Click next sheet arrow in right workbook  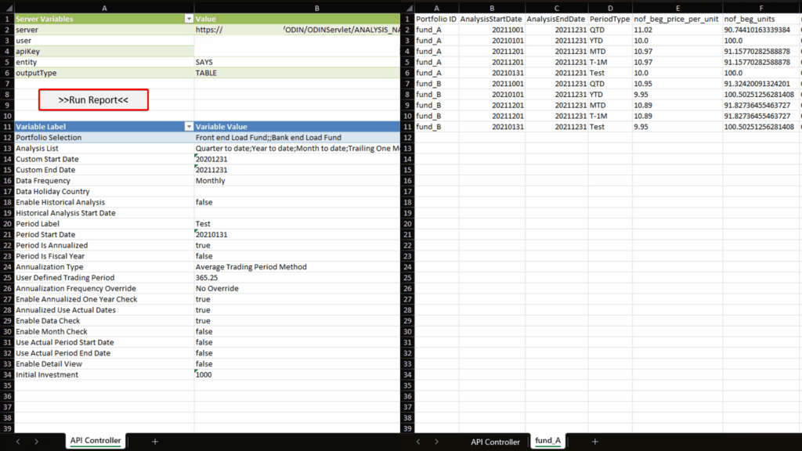437,442
